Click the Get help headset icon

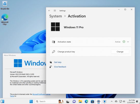51,62
